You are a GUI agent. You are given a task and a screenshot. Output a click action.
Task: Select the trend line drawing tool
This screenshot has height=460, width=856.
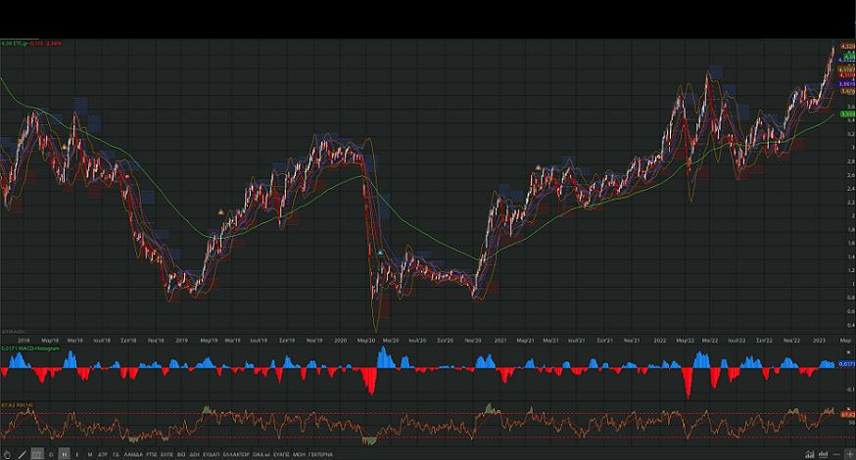23,454
